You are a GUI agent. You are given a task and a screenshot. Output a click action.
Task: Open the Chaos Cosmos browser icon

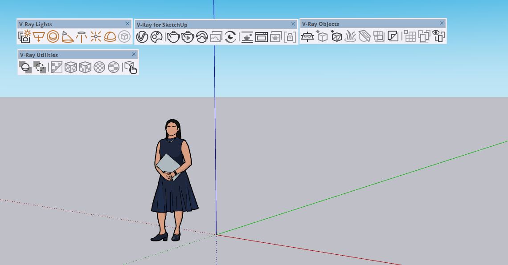(156, 37)
